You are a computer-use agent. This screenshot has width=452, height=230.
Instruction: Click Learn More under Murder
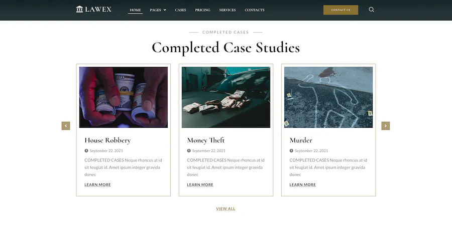pyautogui.click(x=303, y=185)
